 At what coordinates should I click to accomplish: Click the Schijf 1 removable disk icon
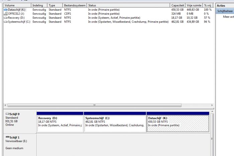pos(7,137)
